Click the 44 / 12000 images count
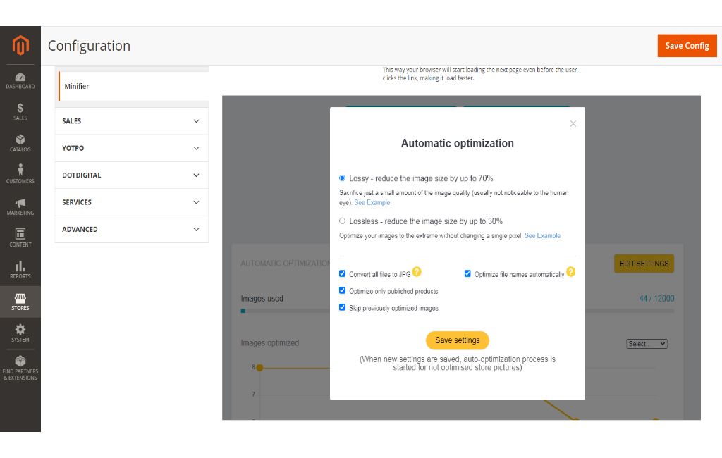 656,298
